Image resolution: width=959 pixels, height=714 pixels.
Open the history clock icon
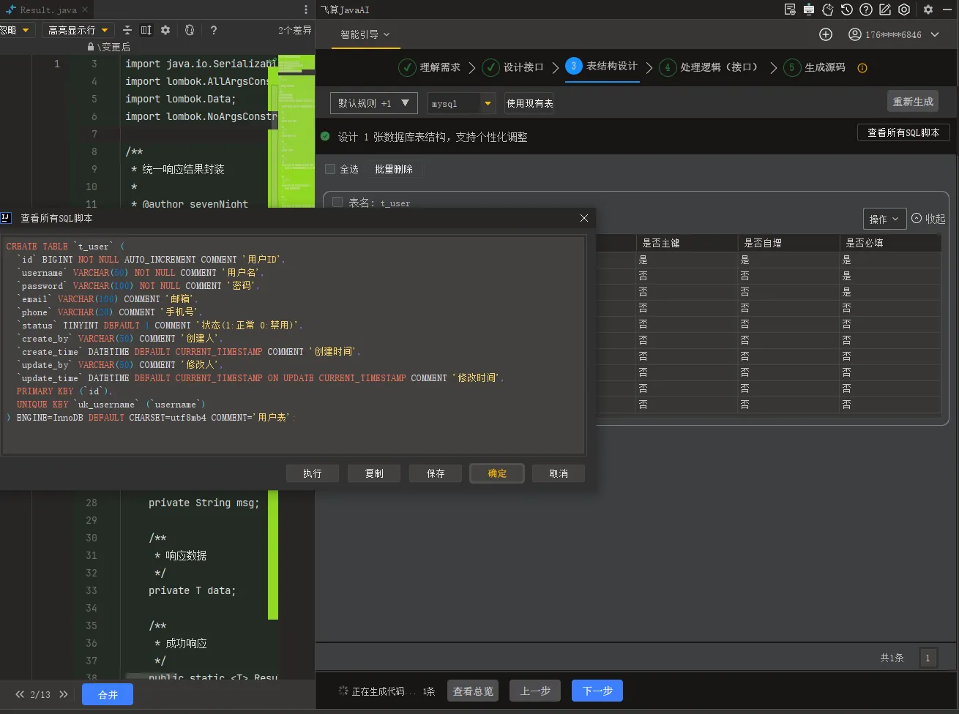coord(847,10)
